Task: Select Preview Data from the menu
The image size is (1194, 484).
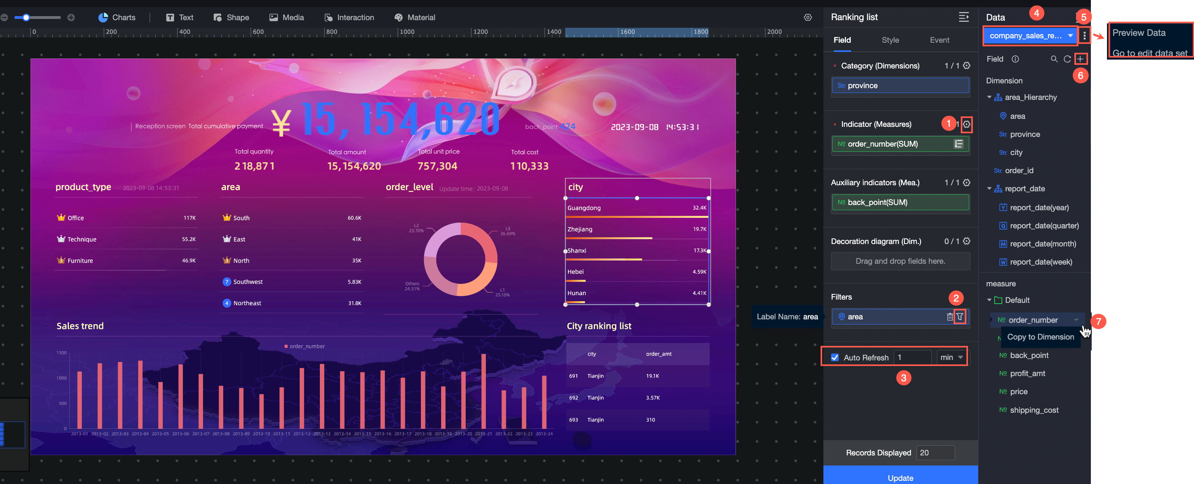Action: pos(1139,33)
